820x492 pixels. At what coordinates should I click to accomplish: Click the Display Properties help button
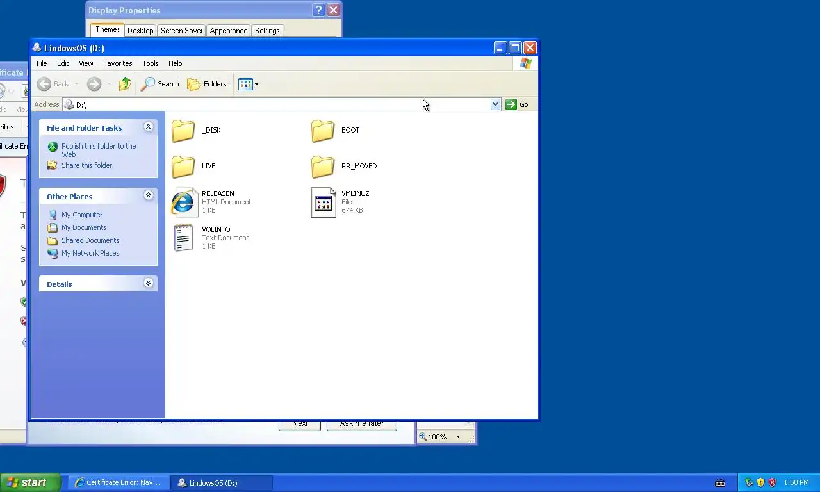(x=318, y=10)
